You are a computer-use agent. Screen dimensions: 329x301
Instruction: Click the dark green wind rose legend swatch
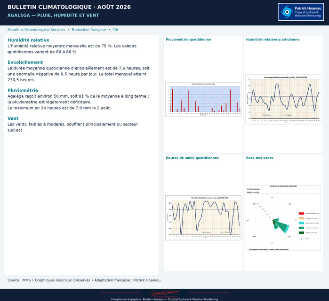[x=301, y=233]
